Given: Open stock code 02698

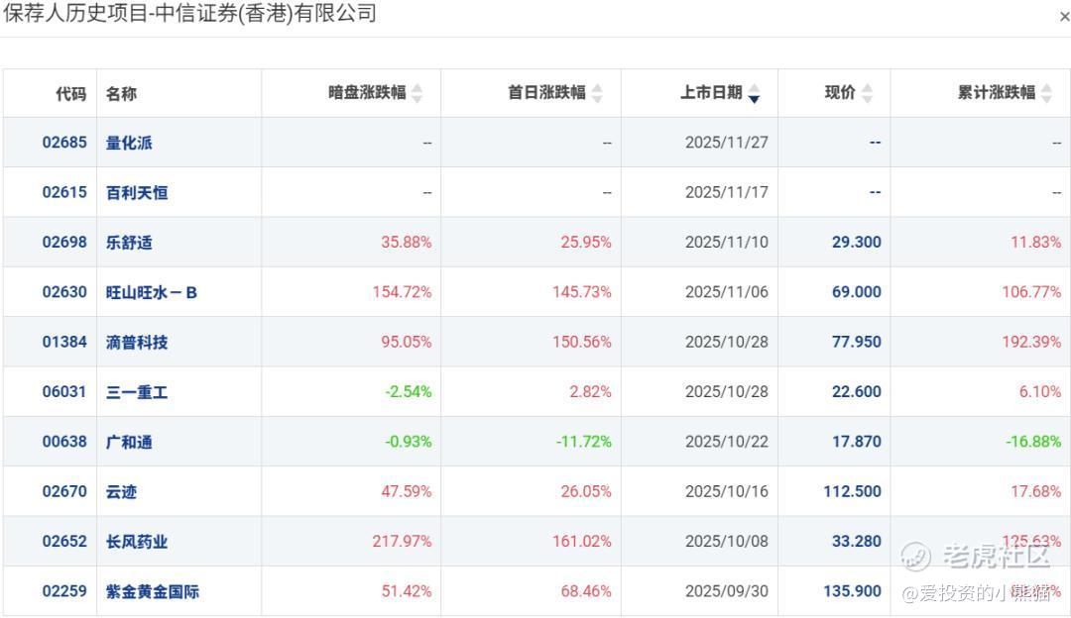Looking at the screenshot, I should coord(64,243).
